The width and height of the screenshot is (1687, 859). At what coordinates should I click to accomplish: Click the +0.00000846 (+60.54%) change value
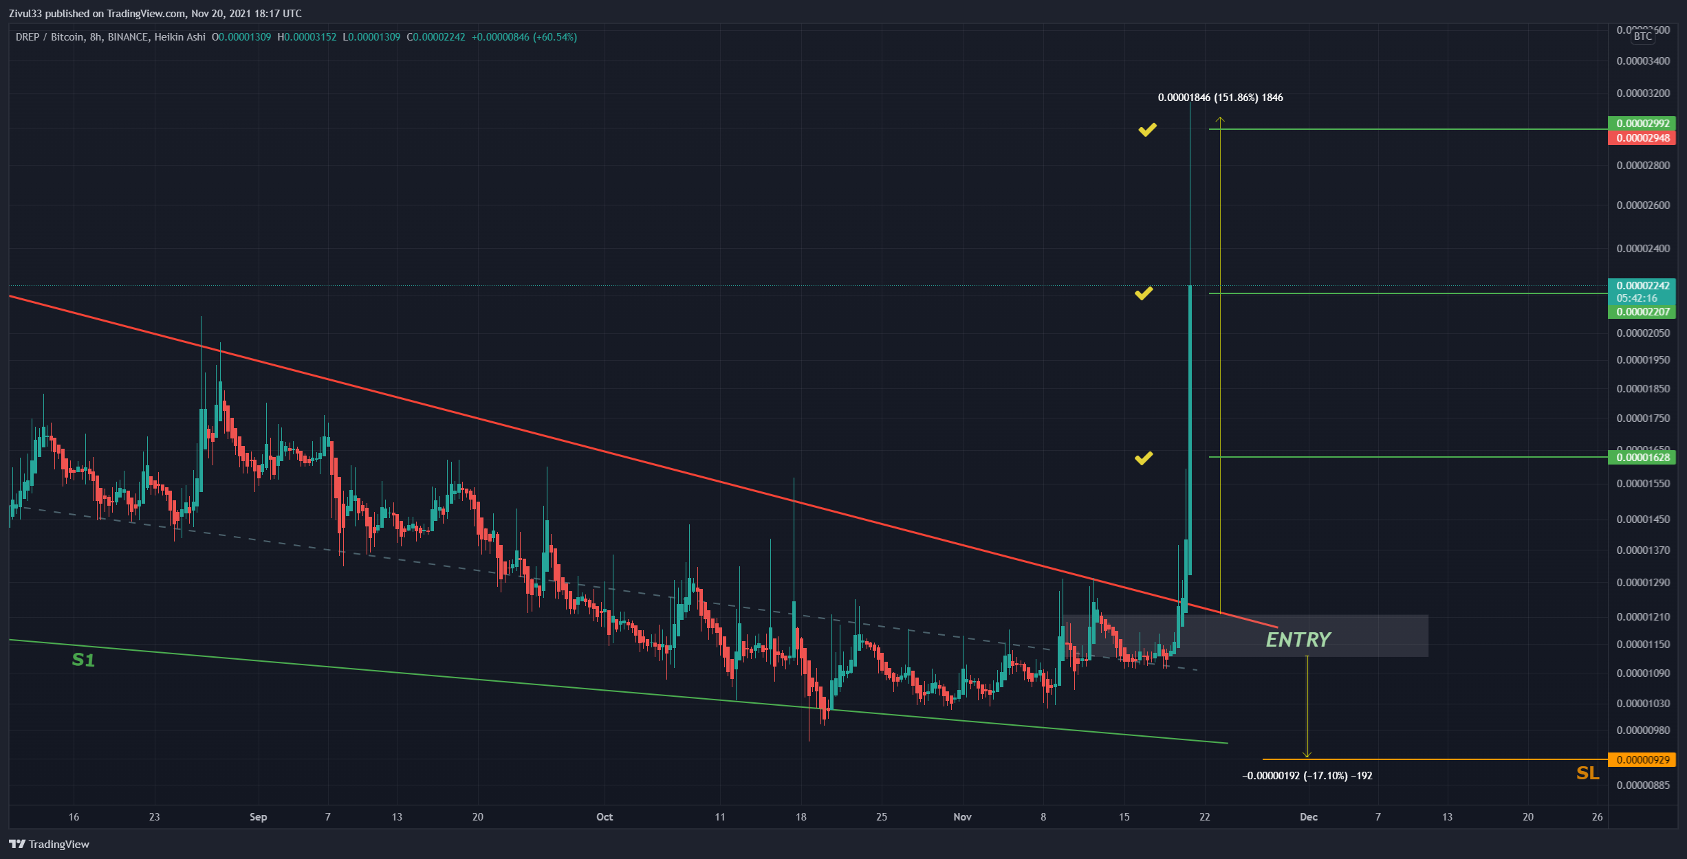[524, 37]
